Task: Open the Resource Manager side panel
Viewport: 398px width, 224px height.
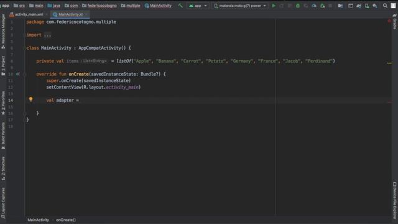Action: click(x=3, y=31)
